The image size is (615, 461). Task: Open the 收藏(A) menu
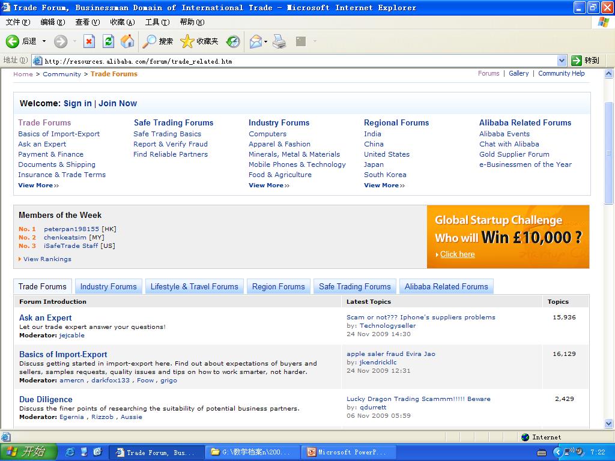coord(123,22)
